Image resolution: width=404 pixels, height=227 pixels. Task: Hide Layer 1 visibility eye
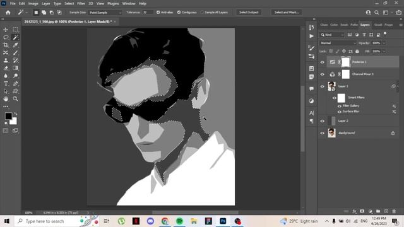323,86
